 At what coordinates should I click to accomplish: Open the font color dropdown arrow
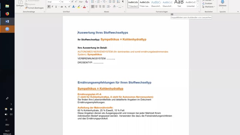[87, 7]
